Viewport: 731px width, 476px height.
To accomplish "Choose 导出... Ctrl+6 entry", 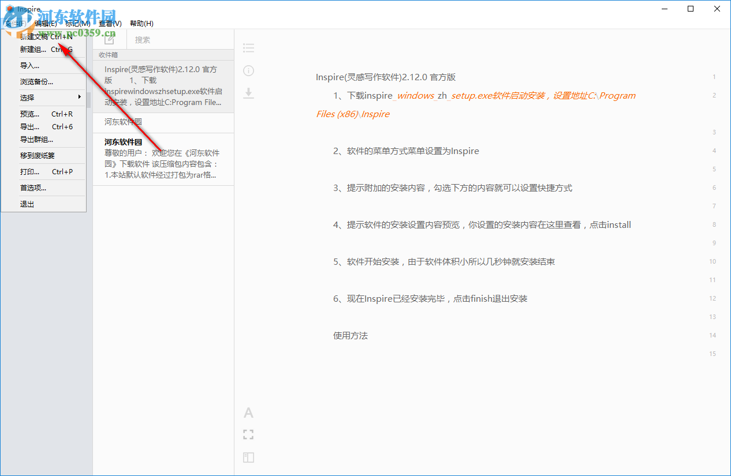I will pyautogui.click(x=43, y=126).
